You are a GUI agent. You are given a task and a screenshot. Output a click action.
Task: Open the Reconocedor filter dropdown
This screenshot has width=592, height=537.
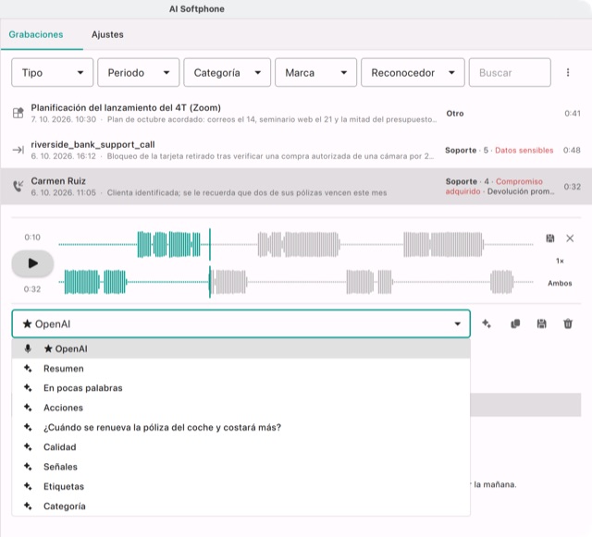point(413,72)
